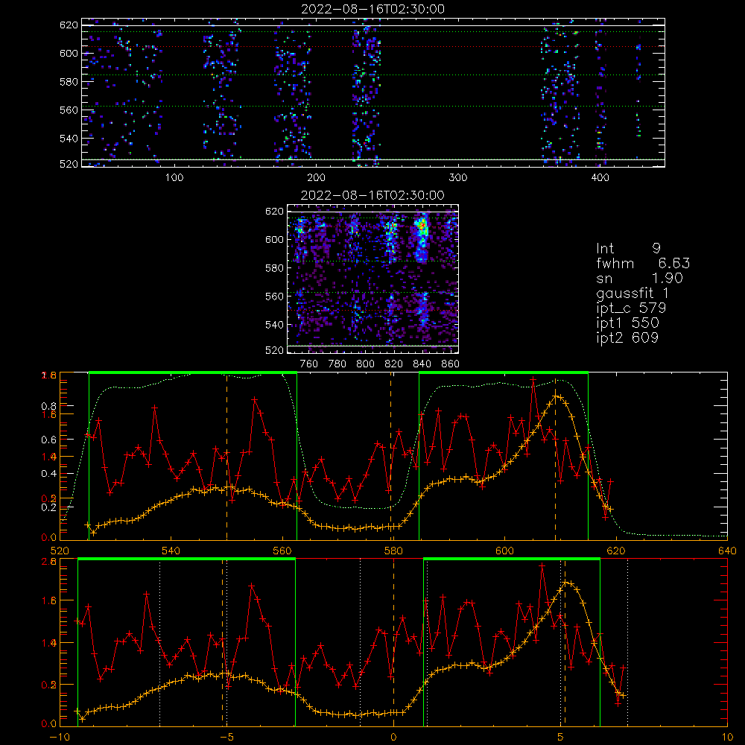This screenshot has height=745, width=745.
Task: Select the 'gaussfit 1' readout line
Action: pyautogui.click(x=633, y=294)
